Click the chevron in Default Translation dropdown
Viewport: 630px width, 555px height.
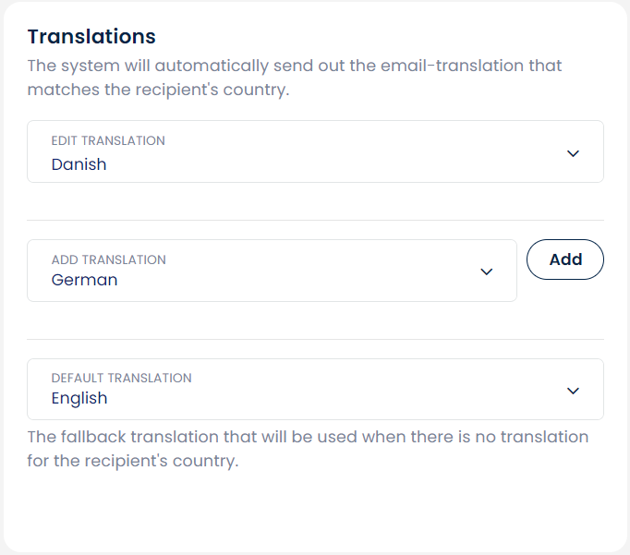click(x=573, y=391)
